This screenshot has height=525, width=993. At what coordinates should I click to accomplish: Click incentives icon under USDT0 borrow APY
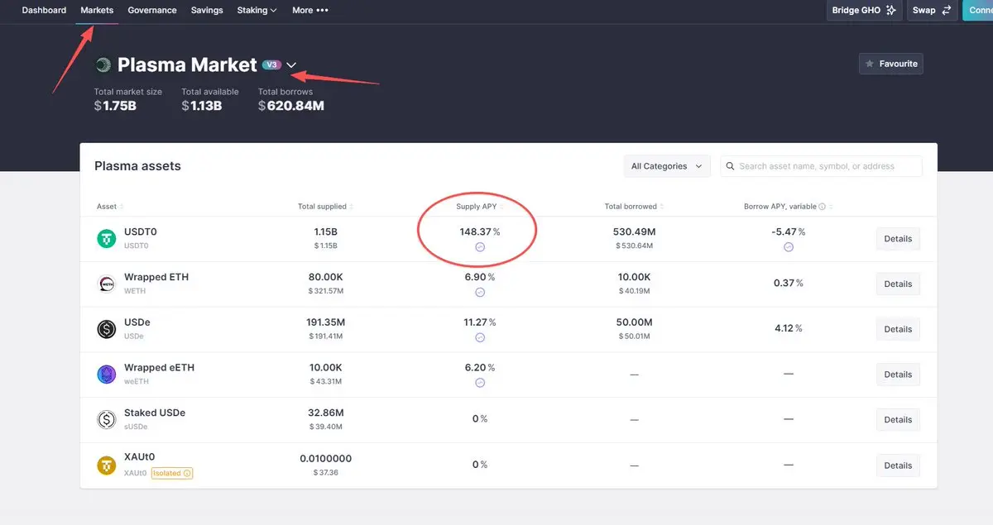click(x=789, y=247)
